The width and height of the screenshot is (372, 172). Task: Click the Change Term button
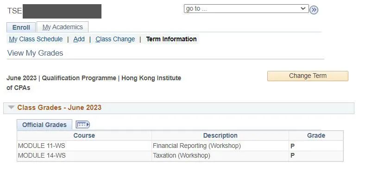click(308, 76)
